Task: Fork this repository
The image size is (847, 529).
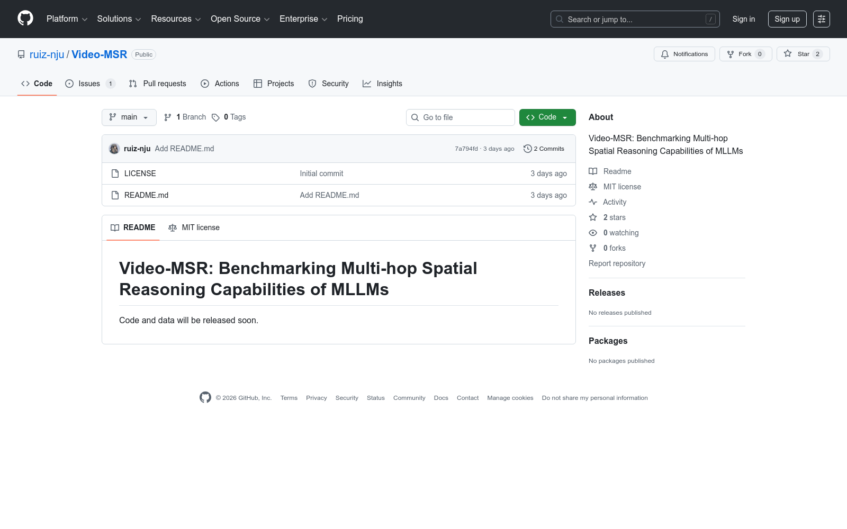Action: pos(745,54)
